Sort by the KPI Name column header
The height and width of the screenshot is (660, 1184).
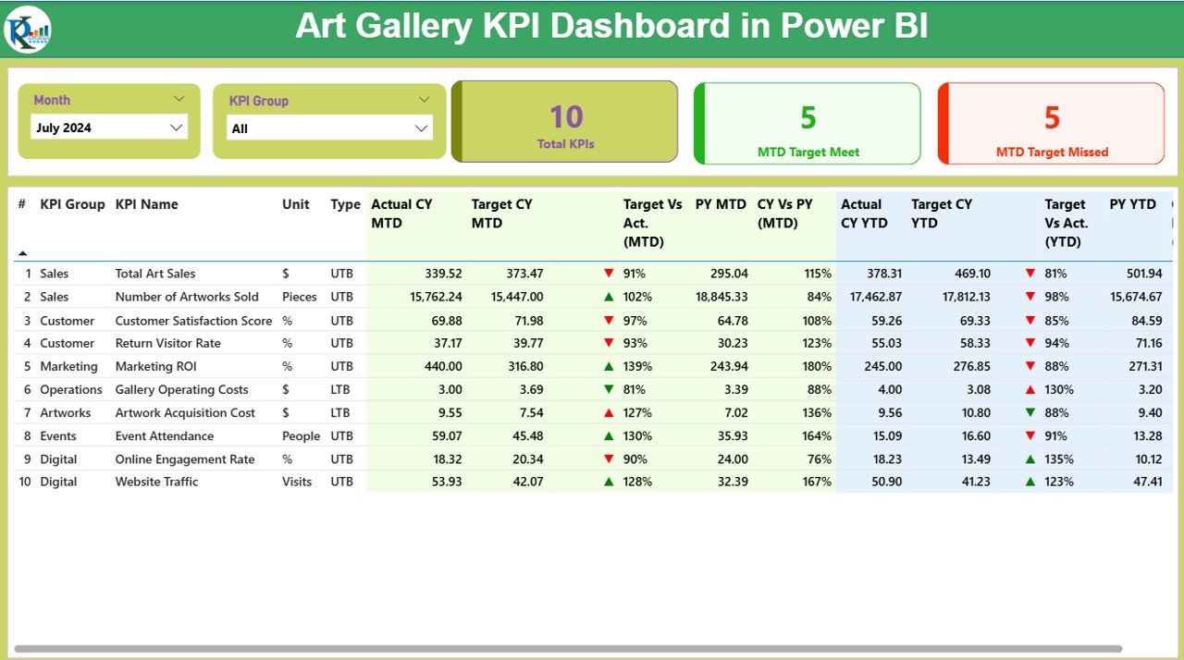pos(146,204)
